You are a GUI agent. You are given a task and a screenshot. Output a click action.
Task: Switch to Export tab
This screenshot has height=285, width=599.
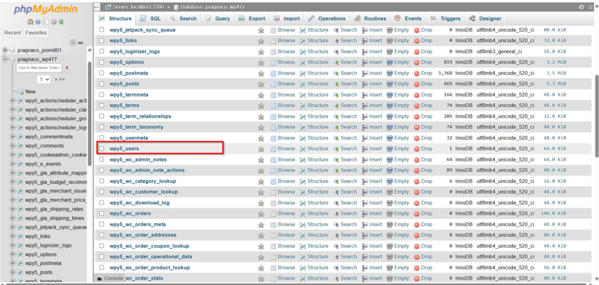[252, 18]
